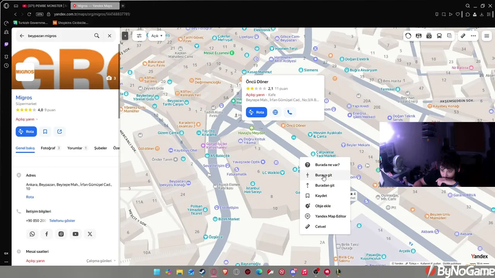Reveal the number with Telefonu göster
The width and height of the screenshot is (495, 278).
(62, 220)
